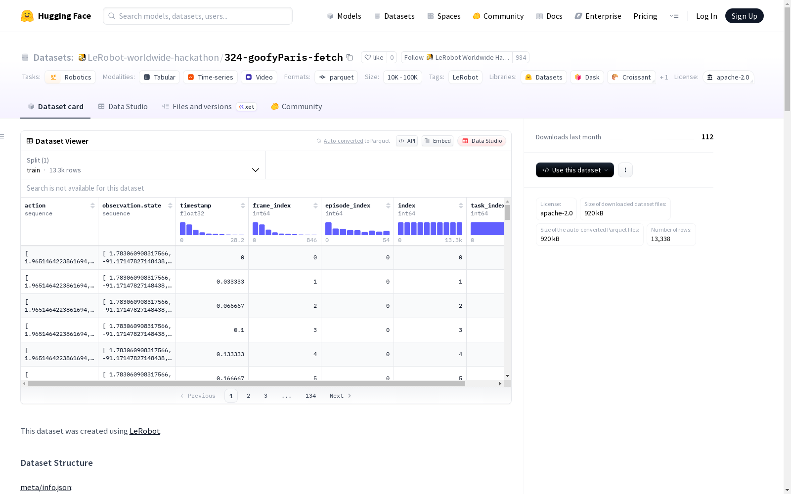Follow LeRobot Worldwide Hackathon
The height and width of the screenshot is (494, 791).
(457, 57)
